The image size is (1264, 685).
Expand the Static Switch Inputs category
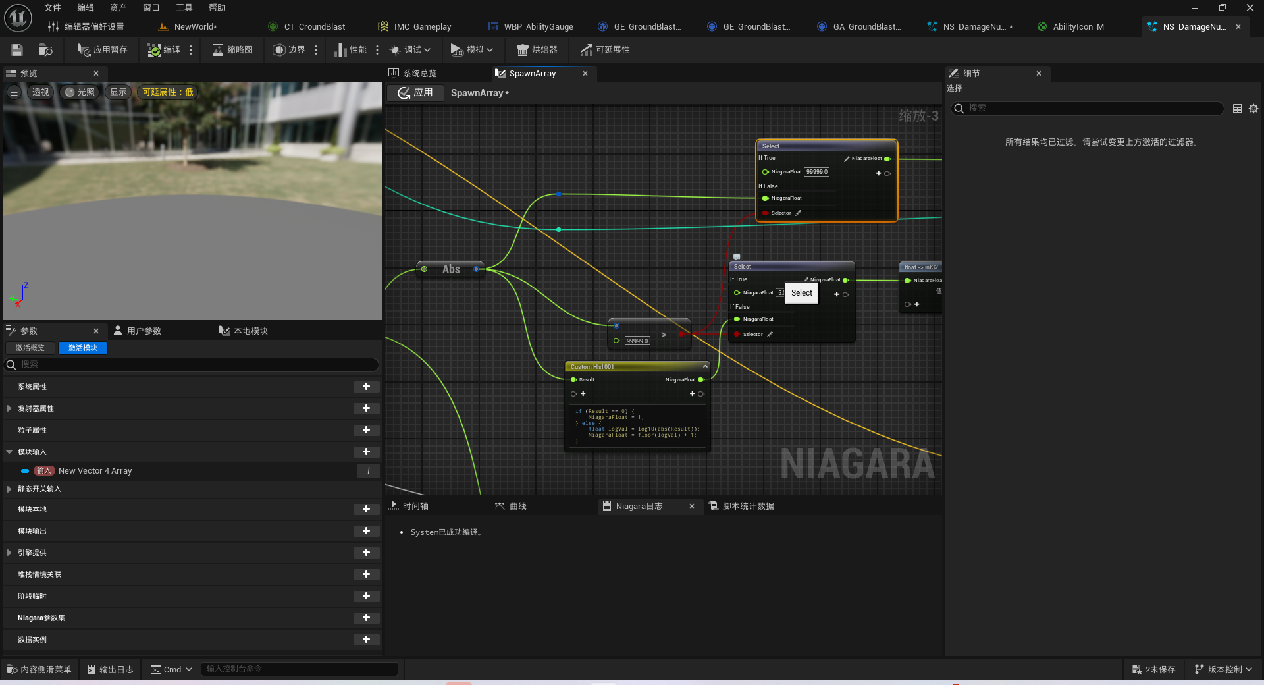pyautogui.click(x=9, y=489)
